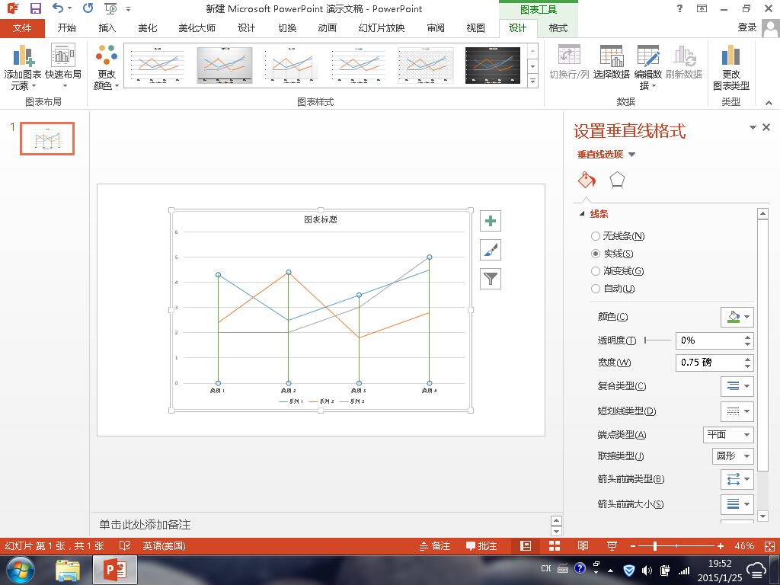Click the Select Data icon
Viewport: 780px width, 585px height.
[x=612, y=56]
